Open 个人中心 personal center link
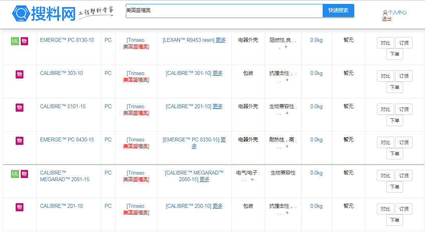 397,12
